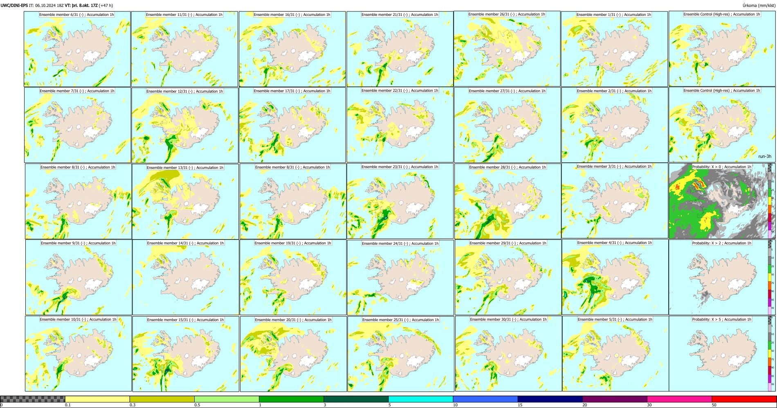Pick the light yellow 0.1–0.3 legend swatch
Screen dimensions: 777x408
tap(97, 399)
